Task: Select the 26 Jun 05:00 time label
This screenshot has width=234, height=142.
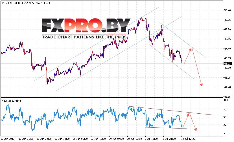Action: click(x=80, y=139)
